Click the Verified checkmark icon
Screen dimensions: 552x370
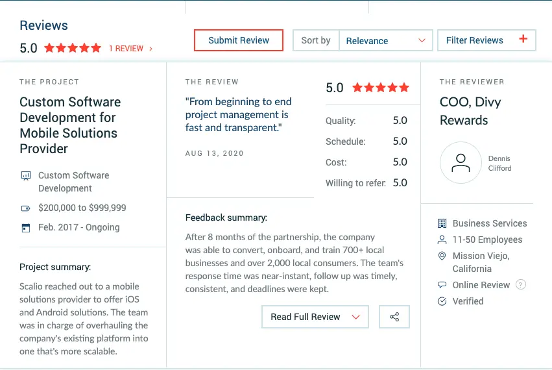tap(442, 301)
